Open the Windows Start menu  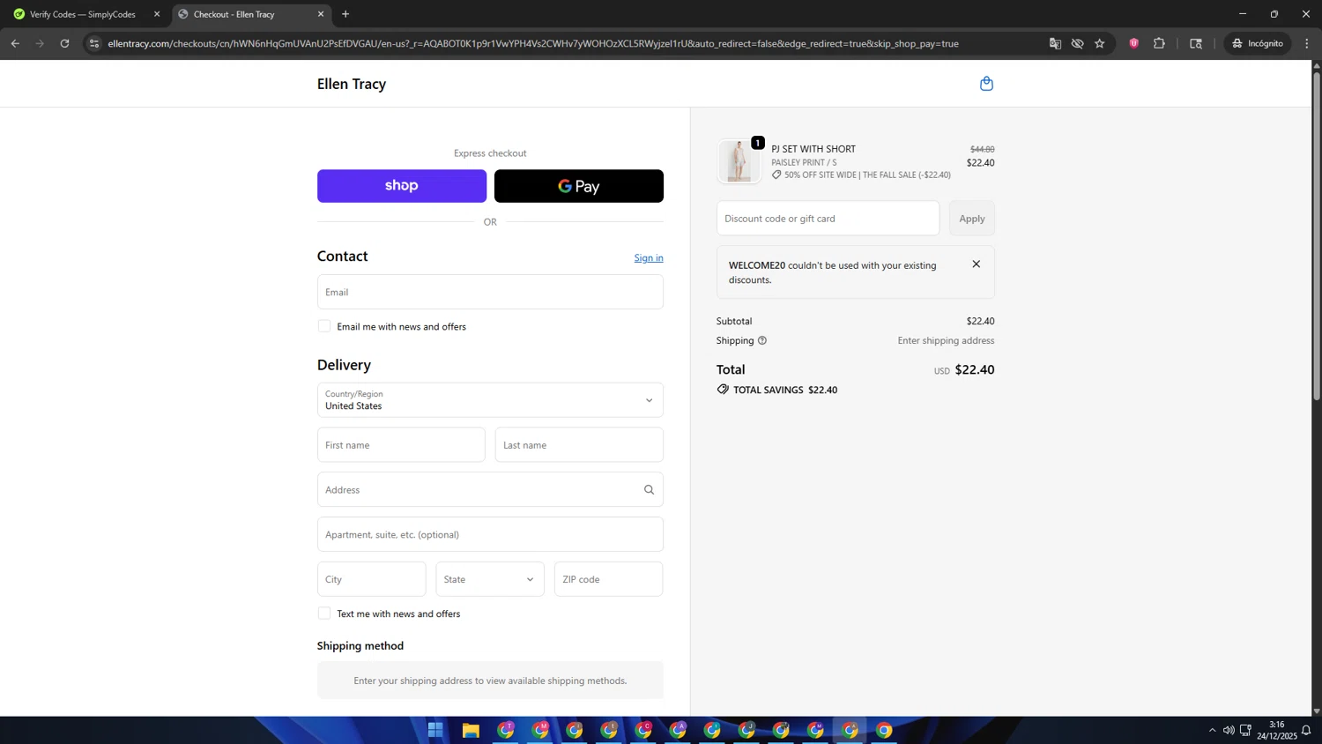435,730
